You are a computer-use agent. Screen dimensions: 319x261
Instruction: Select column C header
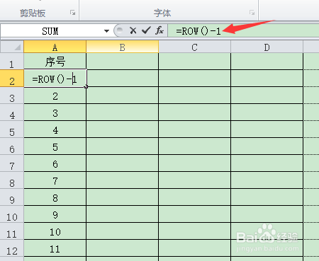click(x=194, y=47)
